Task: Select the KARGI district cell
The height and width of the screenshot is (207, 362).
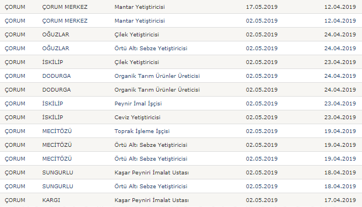Action: click(x=51, y=200)
